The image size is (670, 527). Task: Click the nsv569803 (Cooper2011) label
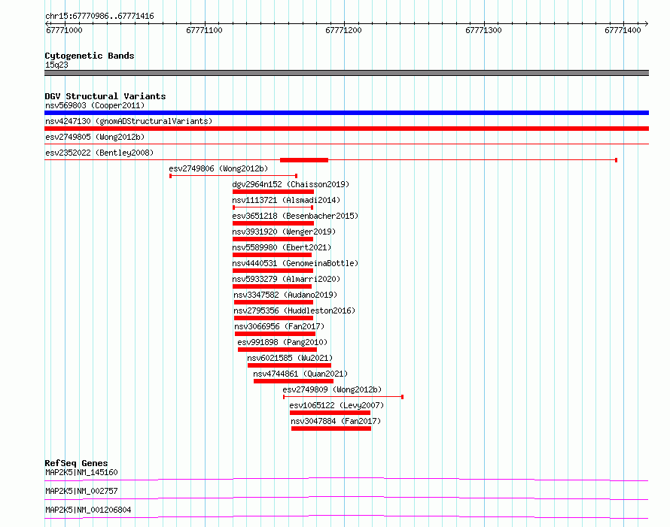click(95, 105)
